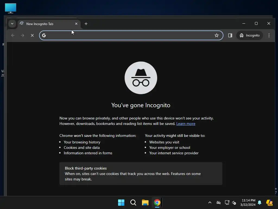Viewport: 278px width, 209px height.
Task: Open the Incognito profile button
Action: (249, 35)
